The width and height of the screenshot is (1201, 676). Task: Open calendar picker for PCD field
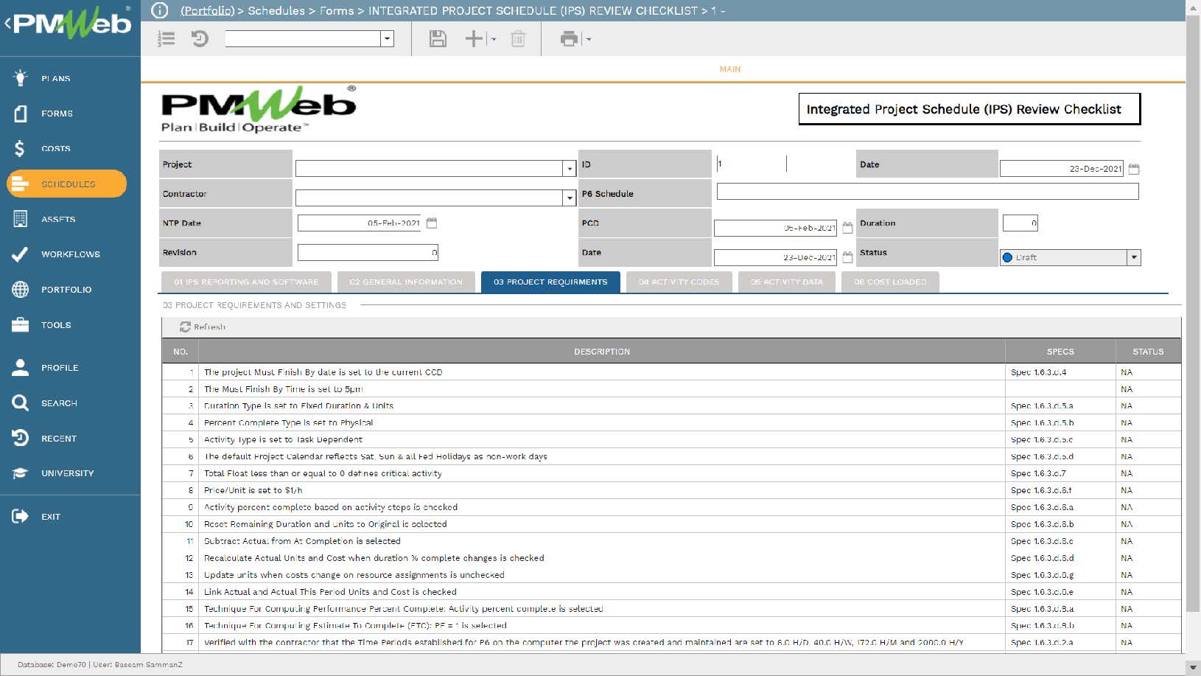[x=847, y=228]
